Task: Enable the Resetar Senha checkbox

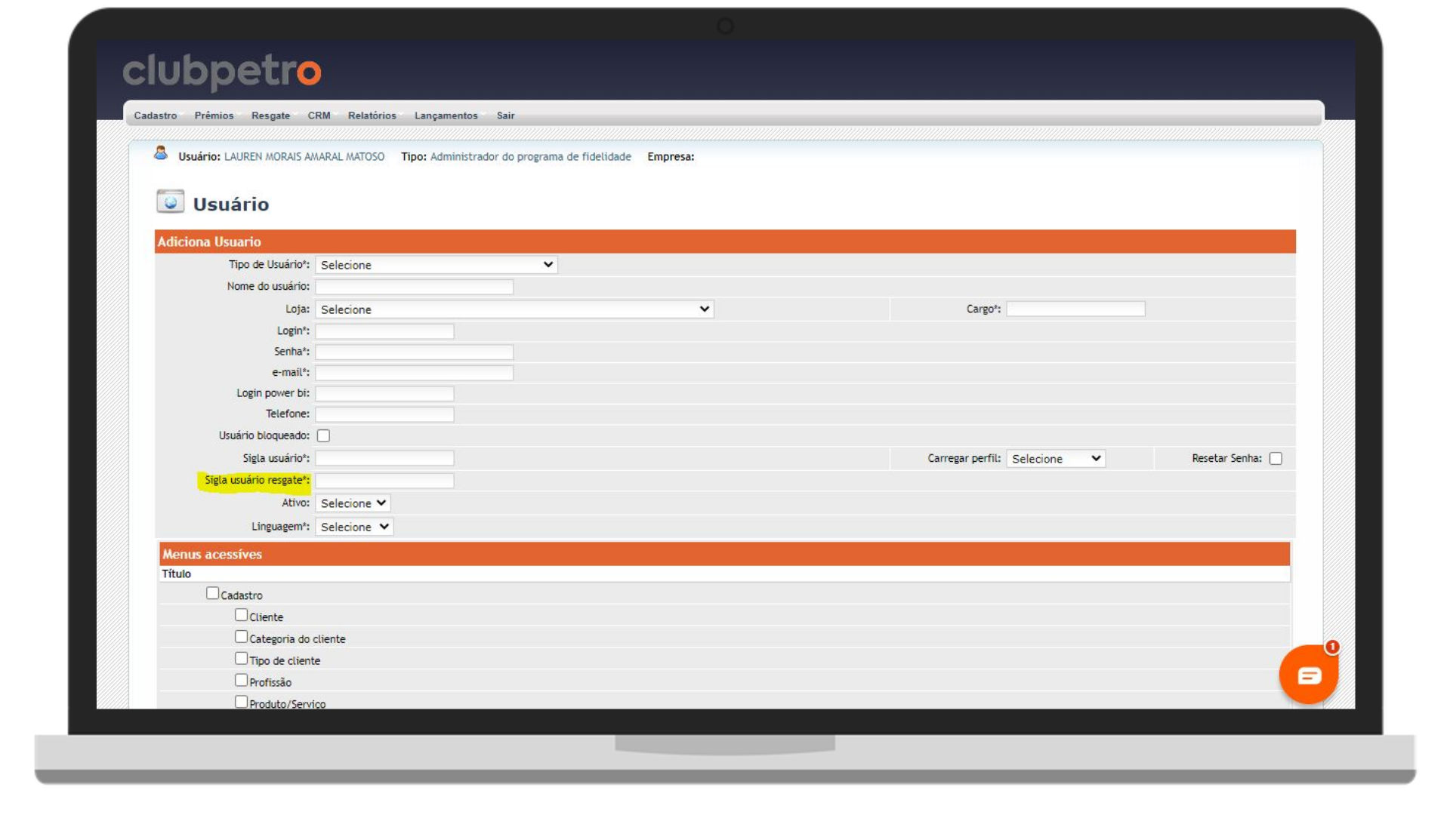Action: (x=1276, y=459)
